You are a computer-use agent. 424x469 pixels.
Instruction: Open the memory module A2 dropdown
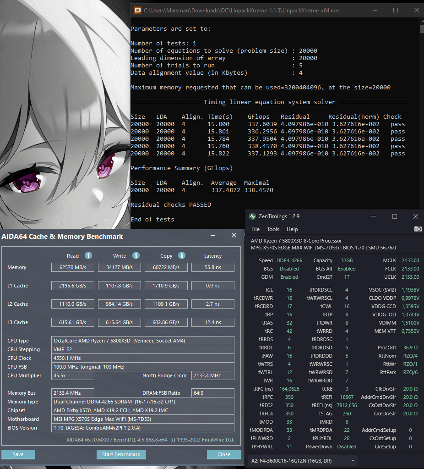(x=303, y=461)
